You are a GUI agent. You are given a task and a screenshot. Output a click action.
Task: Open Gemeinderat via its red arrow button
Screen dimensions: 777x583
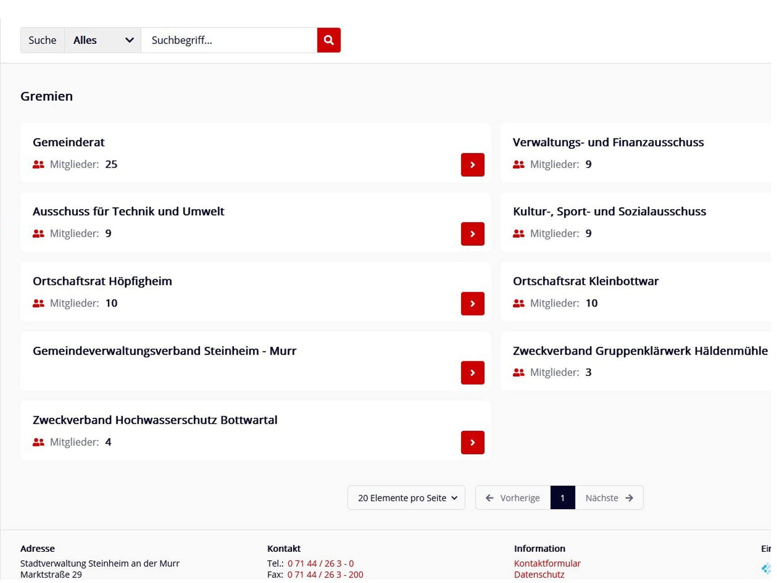[x=473, y=165]
